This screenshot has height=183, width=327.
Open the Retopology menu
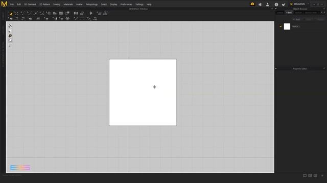[x=91, y=5]
